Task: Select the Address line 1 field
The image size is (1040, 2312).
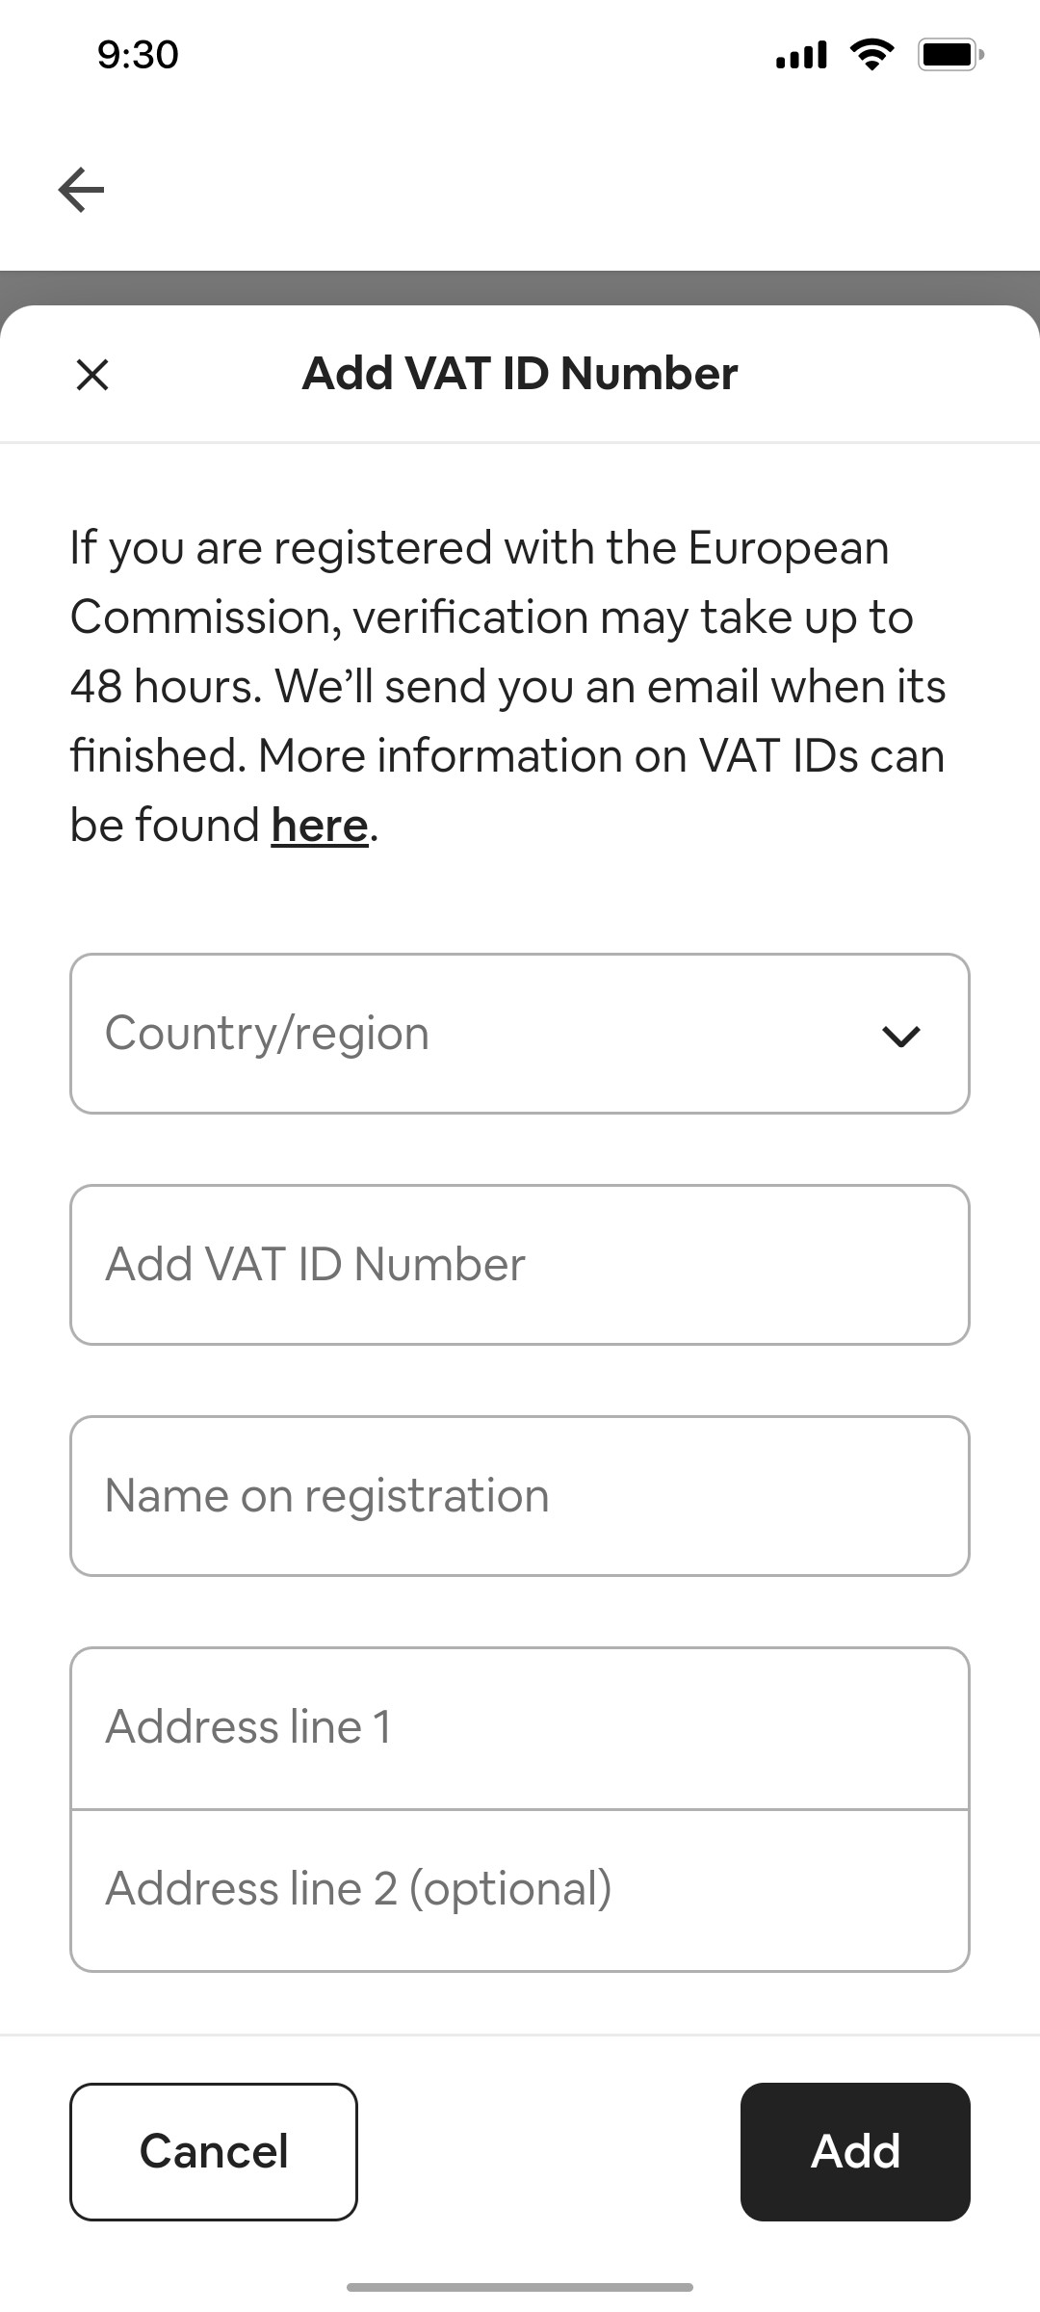Action: click(520, 1725)
